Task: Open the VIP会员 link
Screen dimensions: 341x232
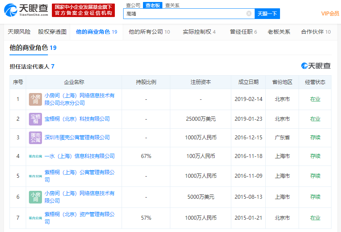Action: tap(330, 13)
